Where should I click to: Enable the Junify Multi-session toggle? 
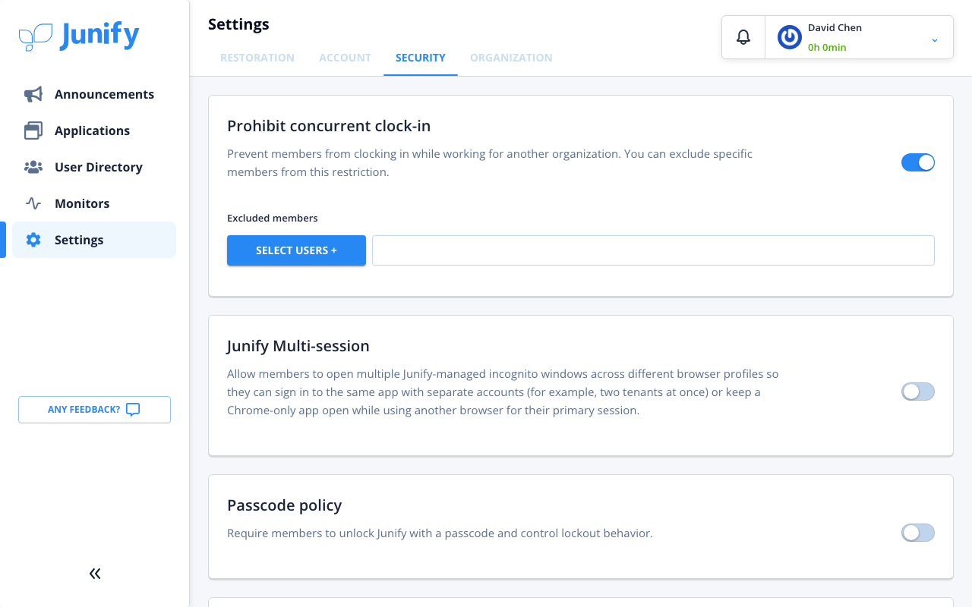(x=918, y=392)
